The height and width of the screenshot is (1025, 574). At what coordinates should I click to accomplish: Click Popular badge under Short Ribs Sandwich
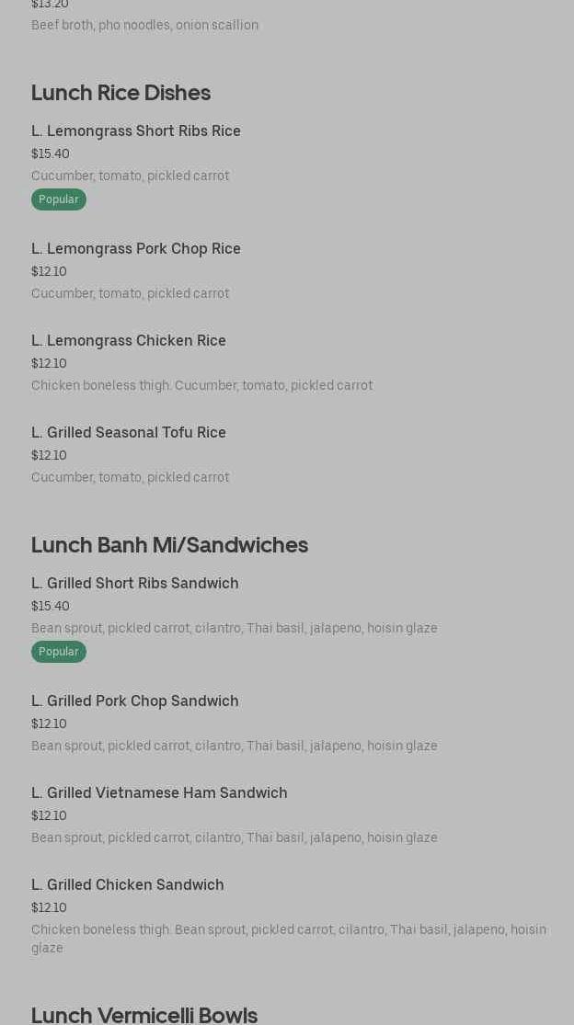point(59,652)
